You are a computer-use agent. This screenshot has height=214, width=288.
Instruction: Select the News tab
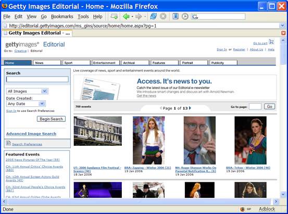tap(47, 62)
